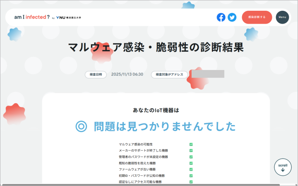Click green check for 管理者のパスワードが未設定の機器
298x186 pixels.
point(191,157)
